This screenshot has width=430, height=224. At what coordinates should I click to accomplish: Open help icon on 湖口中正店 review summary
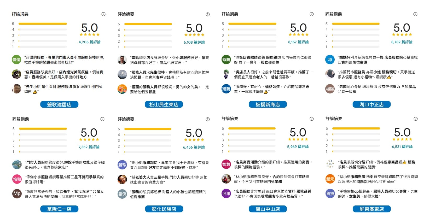coord(415,14)
